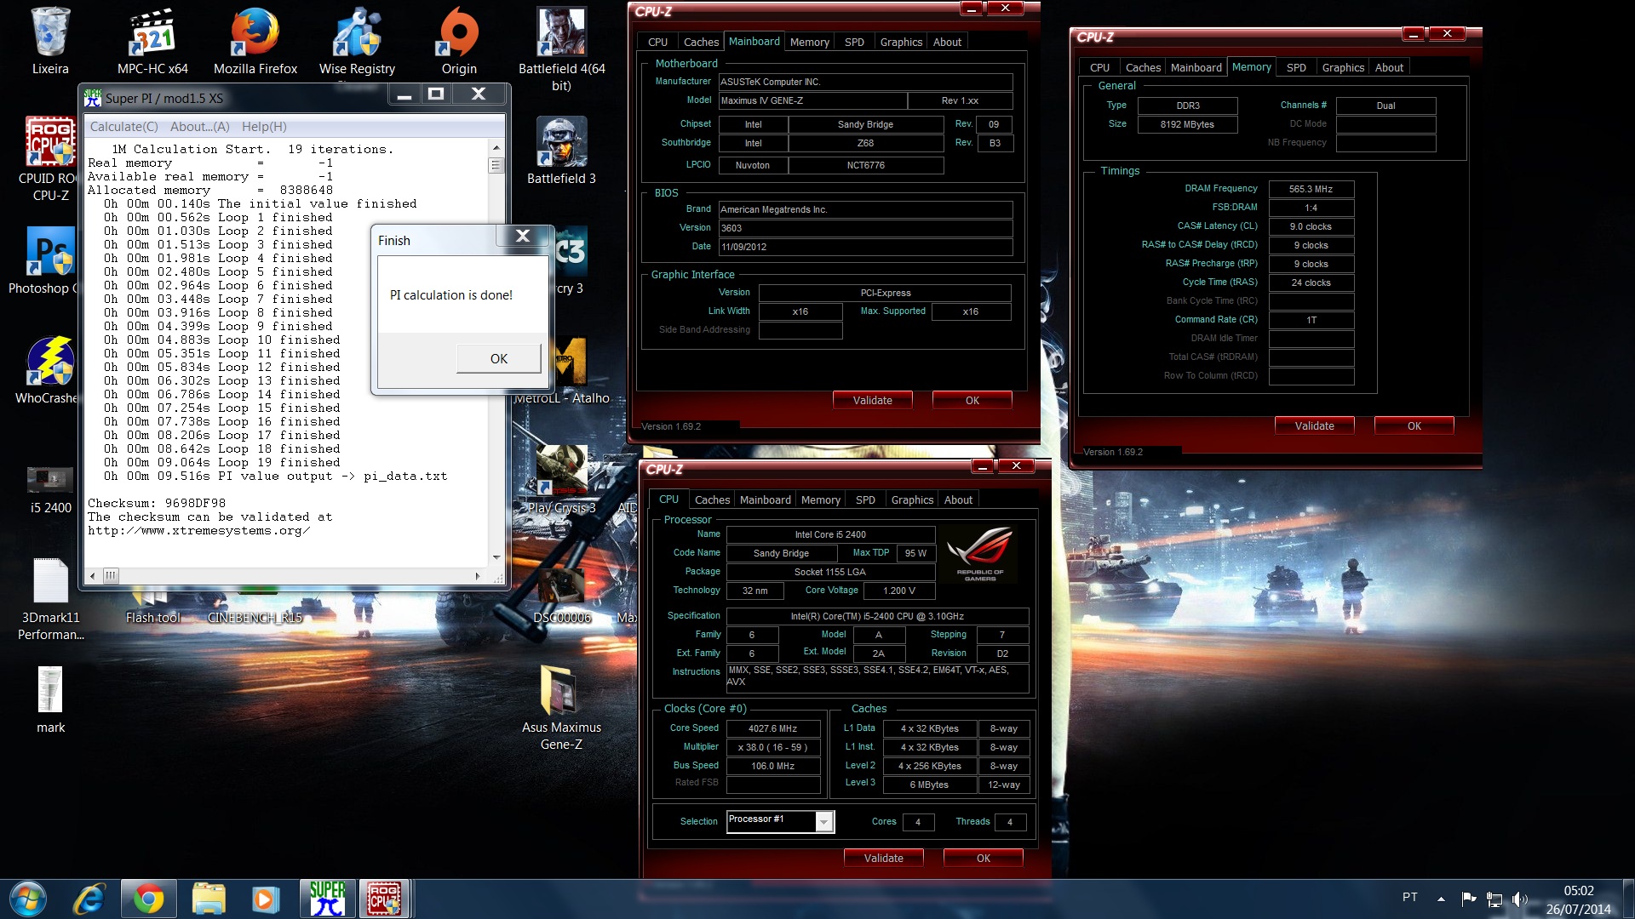Click Validate in Mainboard CPU-Z window
1635x919 pixels.
(x=872, y=400)
